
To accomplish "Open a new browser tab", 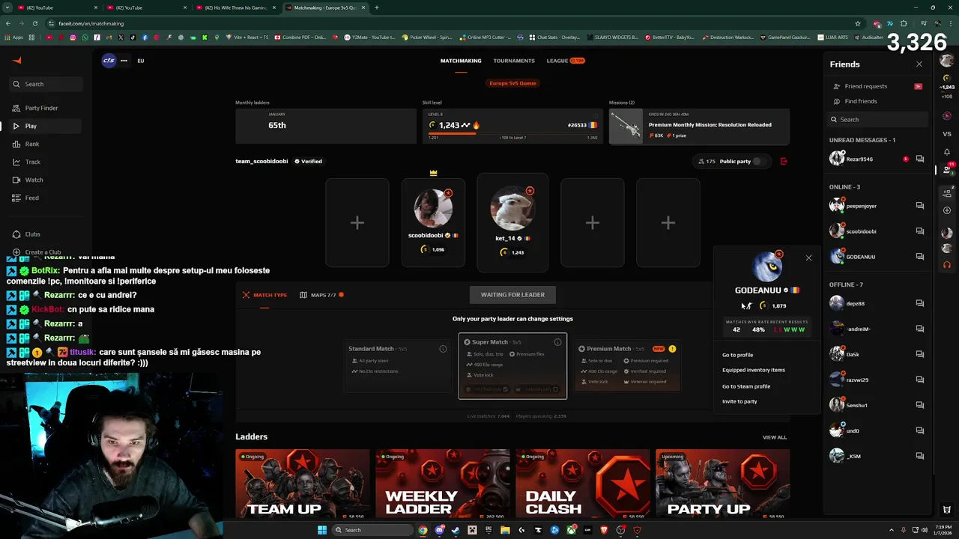I will 376,7.
